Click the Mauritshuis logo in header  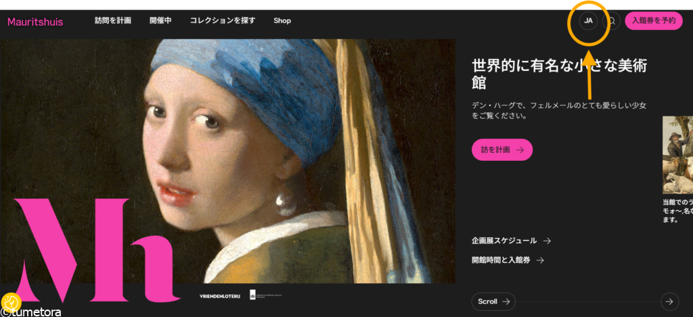(35, 22)
